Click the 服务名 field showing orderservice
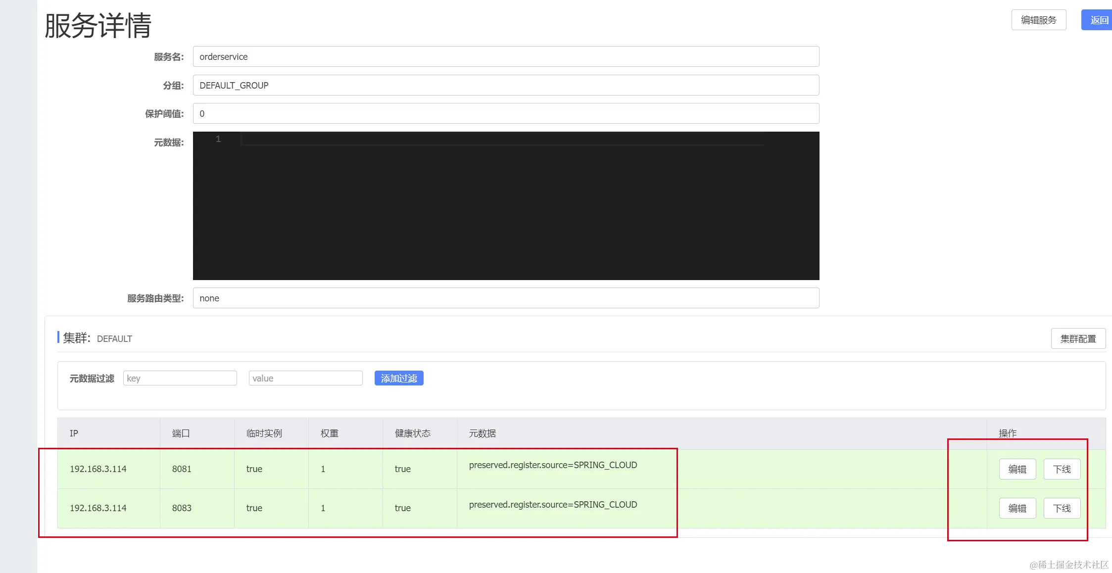This screenshot has width=1112, height=573. pos(505,57)
